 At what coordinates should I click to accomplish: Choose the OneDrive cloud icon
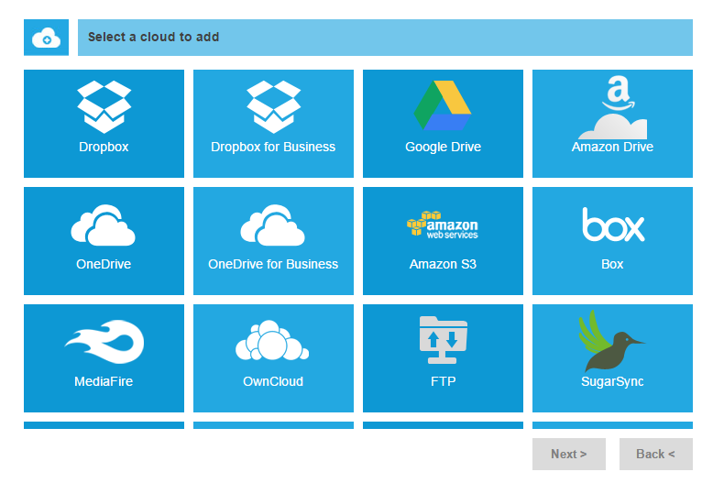coord(104,225)
